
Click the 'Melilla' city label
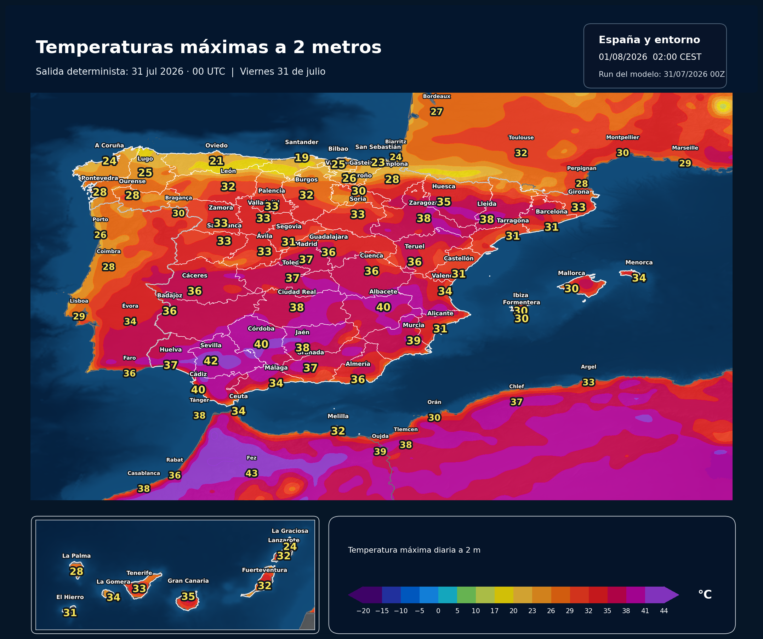(x=338, y=416)
